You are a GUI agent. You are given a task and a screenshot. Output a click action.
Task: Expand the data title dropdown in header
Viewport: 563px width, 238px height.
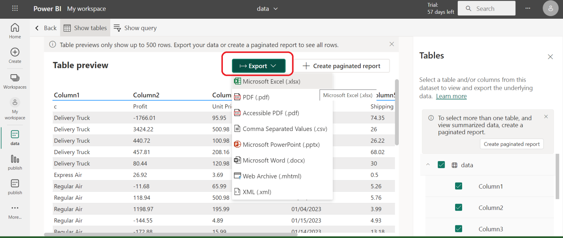[267, 9]
